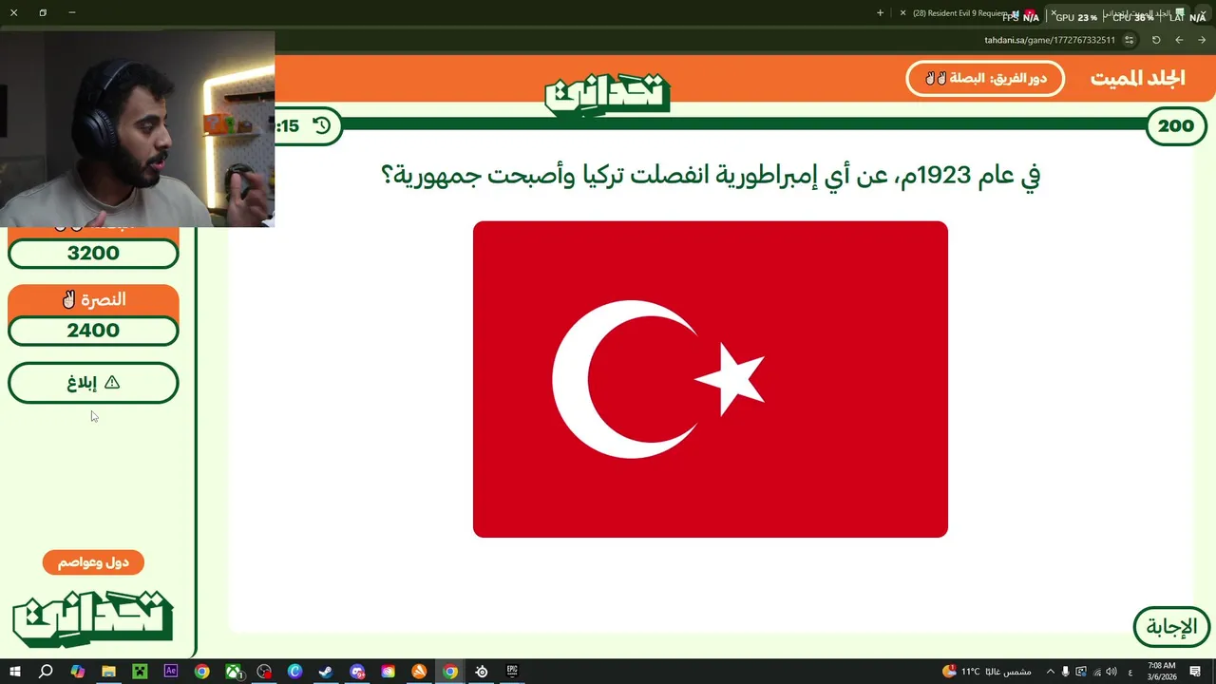Click the microphone tray icon

coord(1065,672)
